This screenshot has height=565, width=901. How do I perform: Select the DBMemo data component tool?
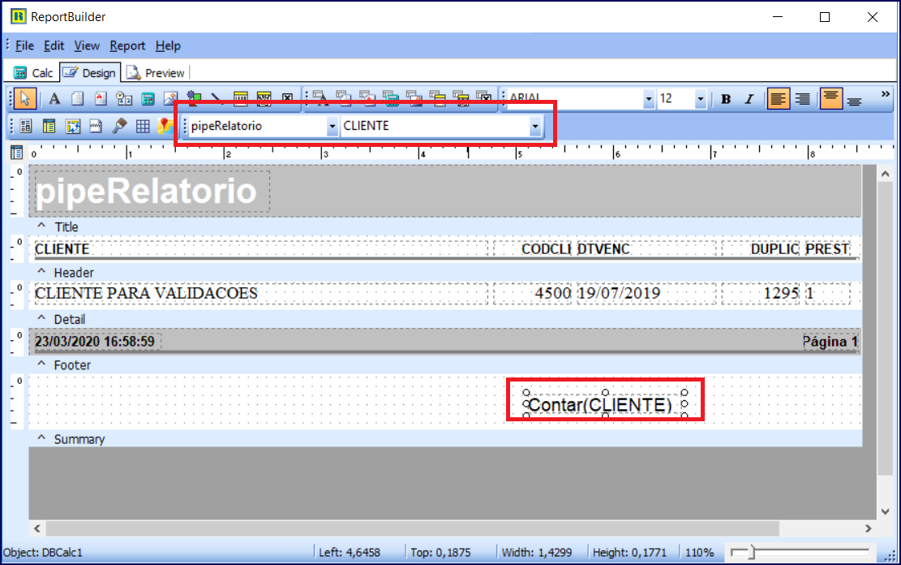(x=344, y=98)
